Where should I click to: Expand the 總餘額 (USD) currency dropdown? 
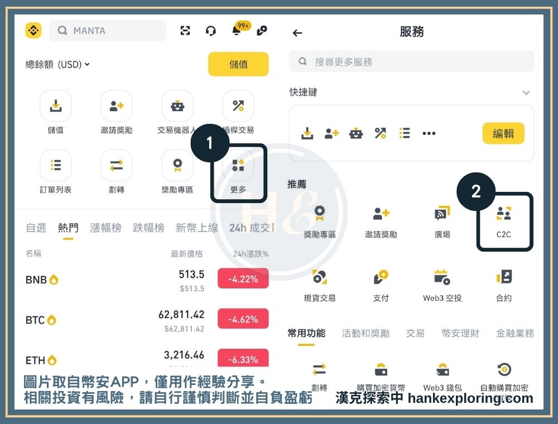pos(57,64)
